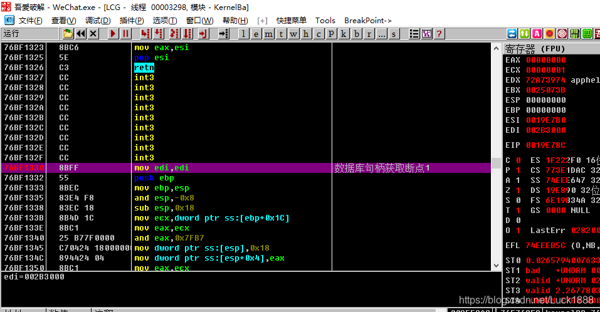
Task: Click the orange red-circle plugin icon
Action: pos(549,34)
